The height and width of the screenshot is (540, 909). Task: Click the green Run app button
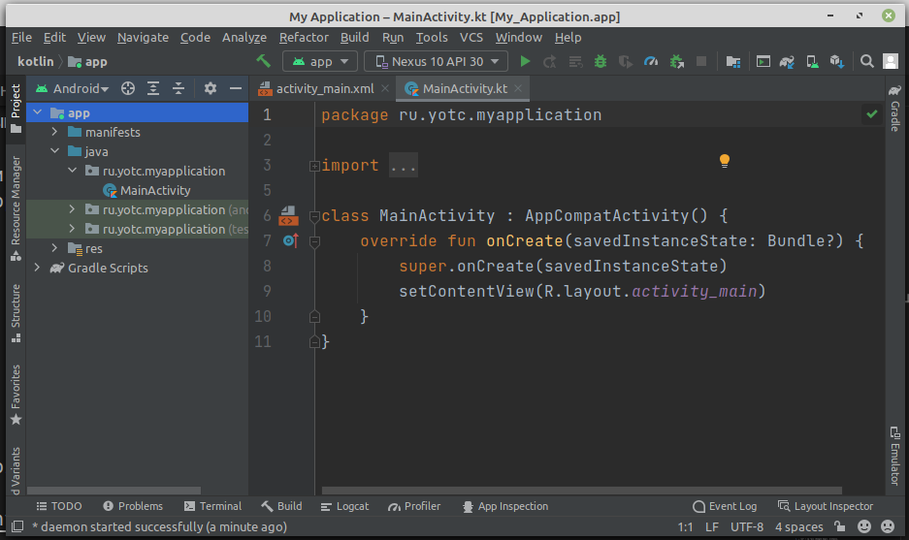pos(526,61)
